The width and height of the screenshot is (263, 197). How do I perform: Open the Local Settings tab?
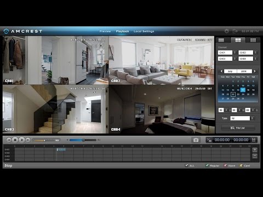point(144,31)
